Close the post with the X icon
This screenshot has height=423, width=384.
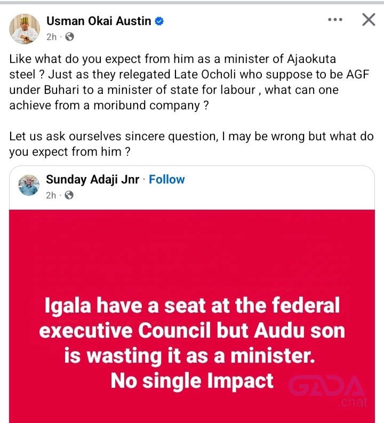tap(369, 20)
